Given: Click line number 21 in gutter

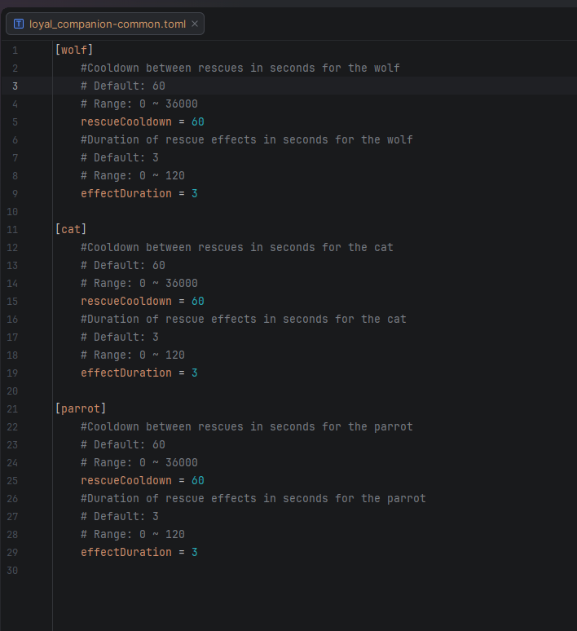Looking at the screenshot, I should click(x=12, y=409).
